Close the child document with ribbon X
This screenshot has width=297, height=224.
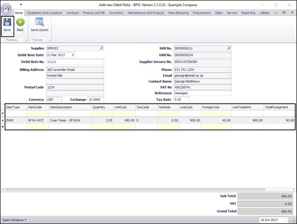pos(292,12)
